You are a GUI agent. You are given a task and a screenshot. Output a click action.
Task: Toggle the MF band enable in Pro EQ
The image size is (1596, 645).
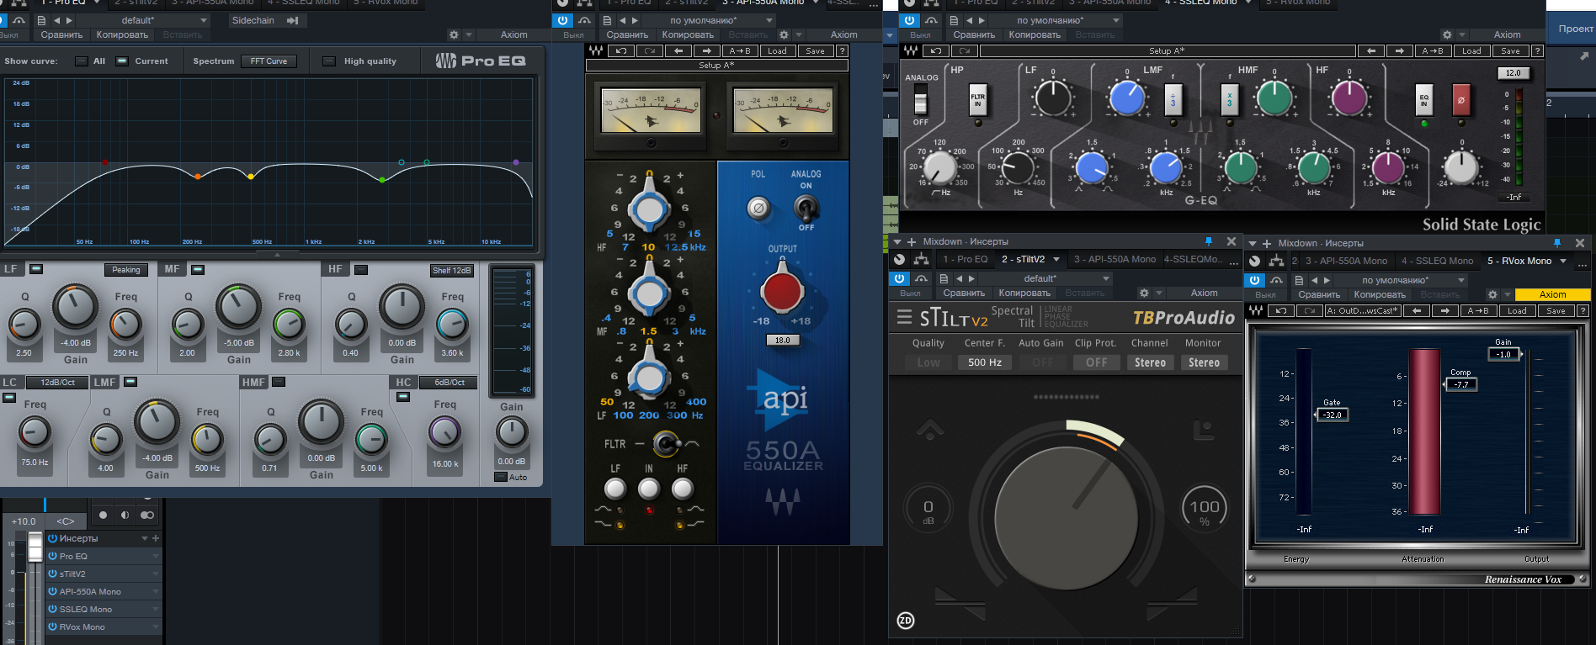198,269
